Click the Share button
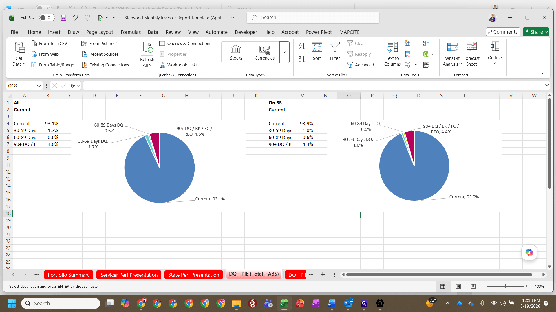556x312 pixels. tap(536, 32)
